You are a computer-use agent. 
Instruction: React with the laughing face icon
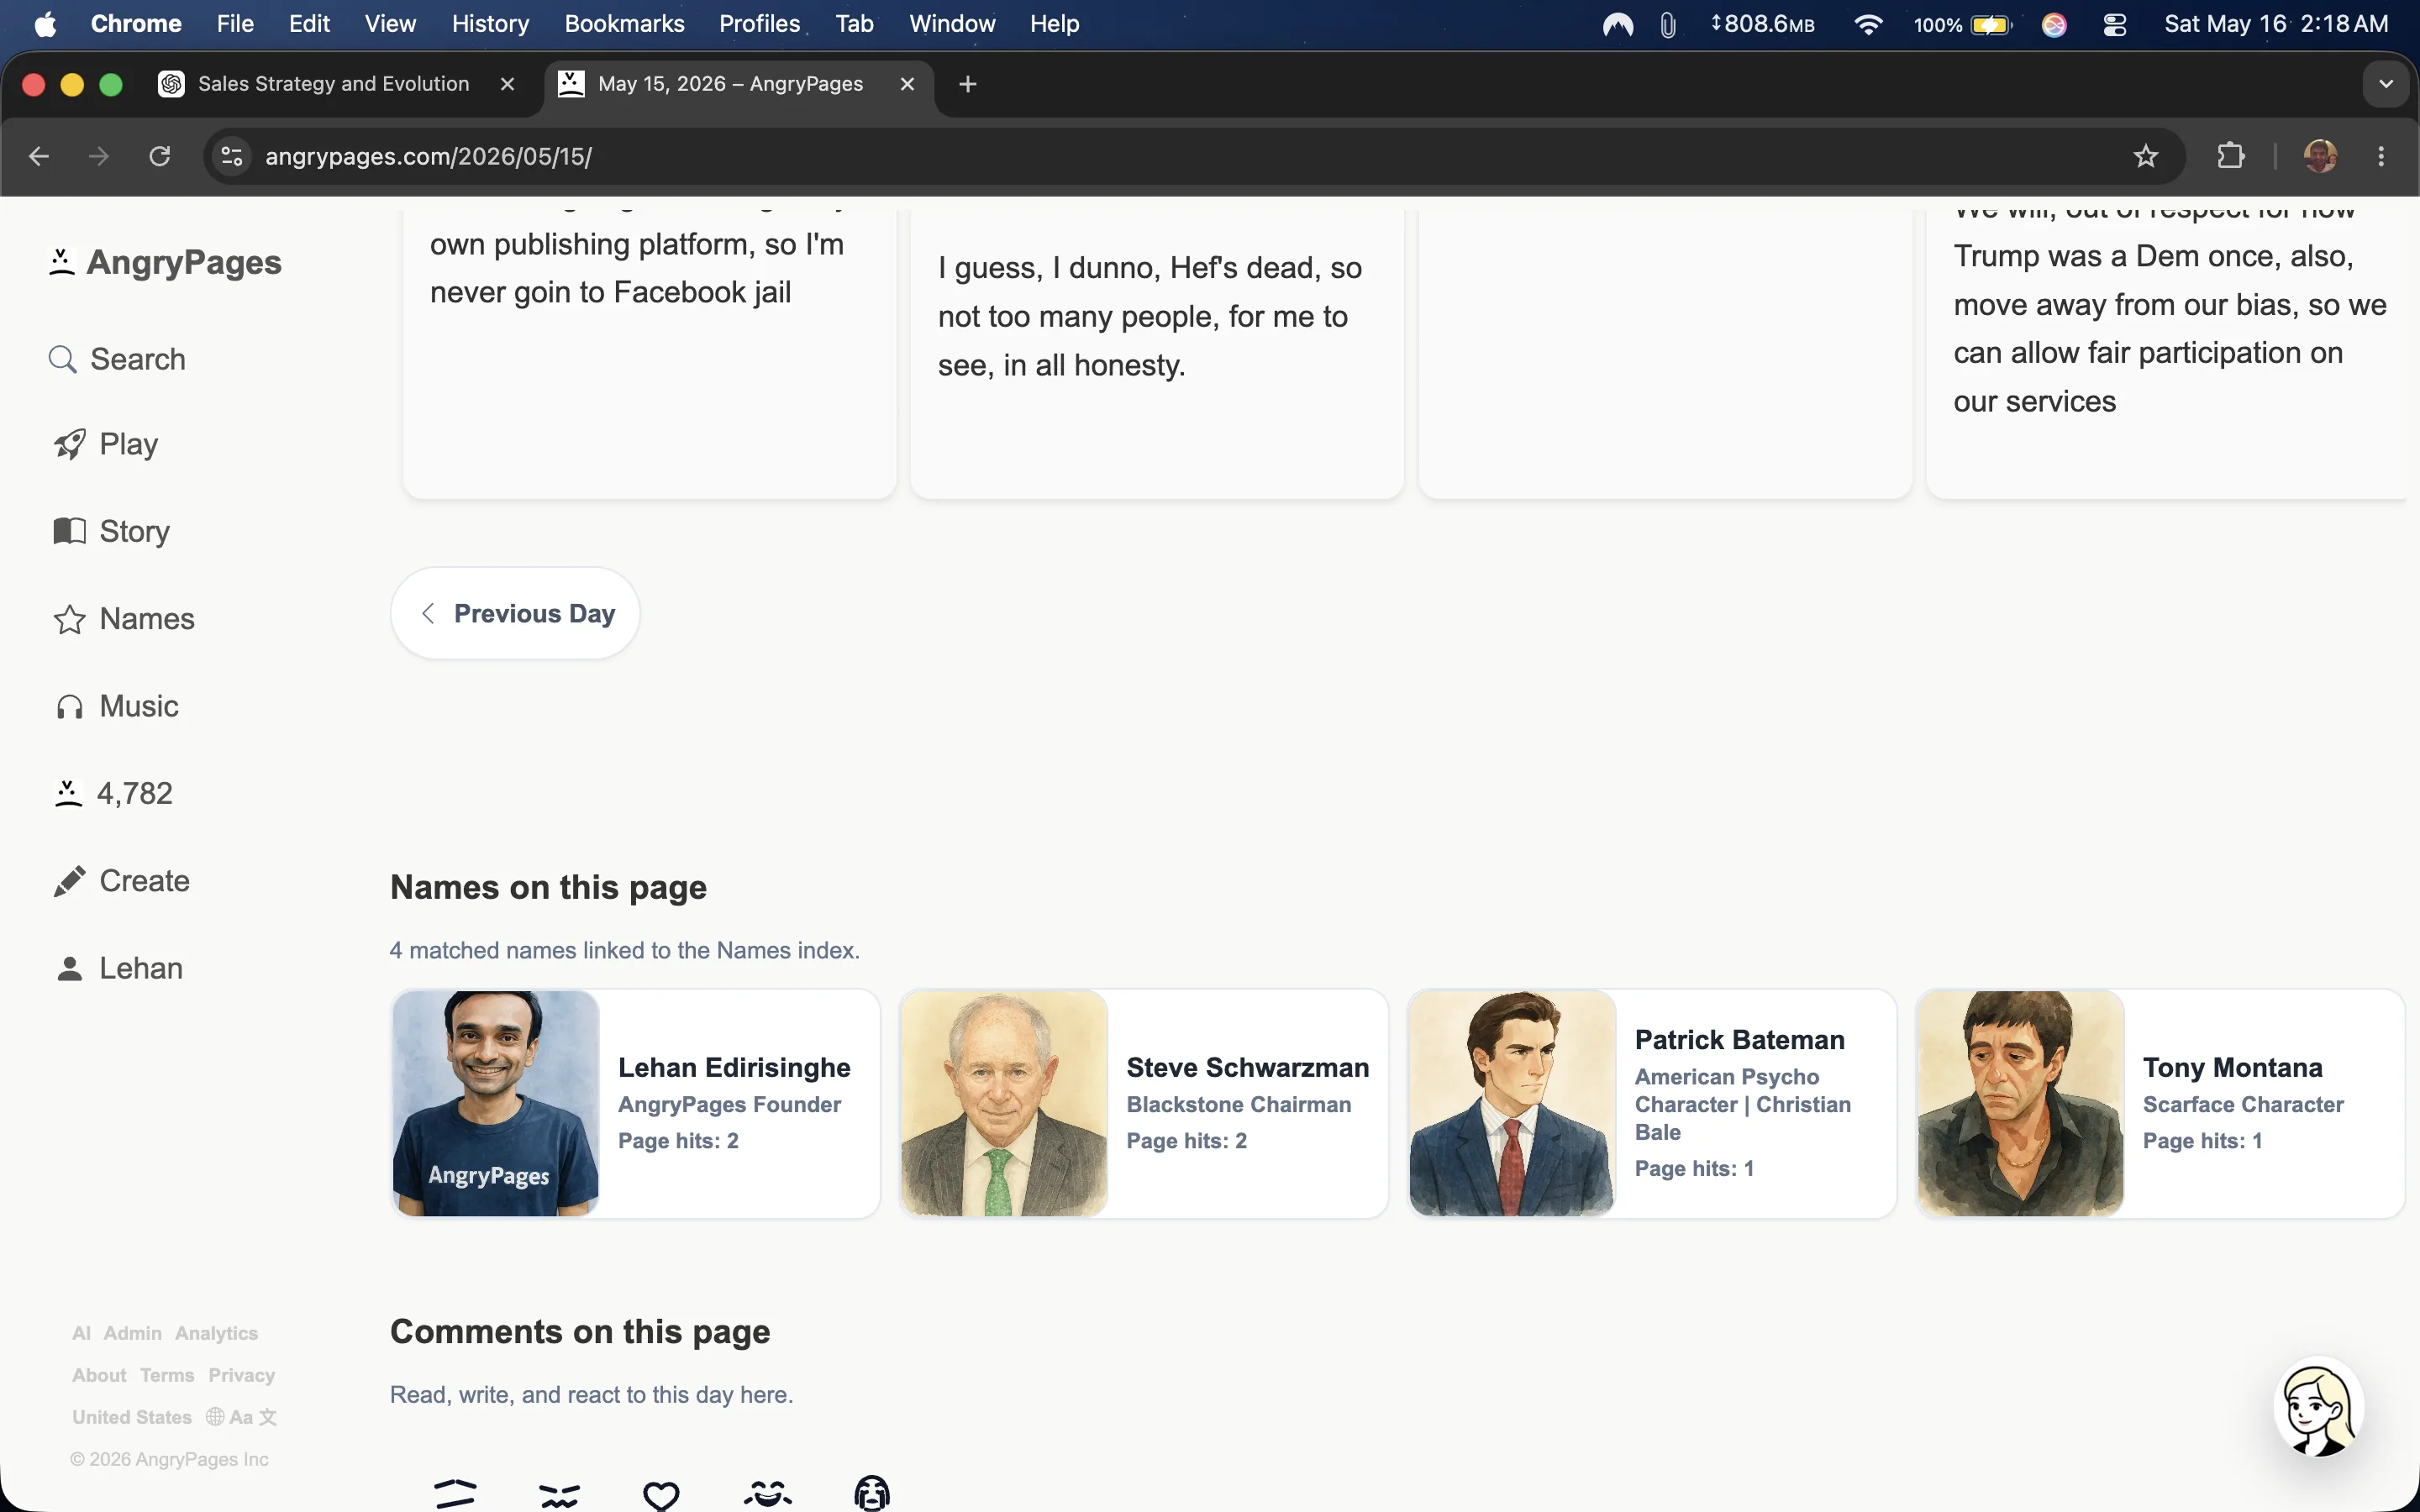pos(768,1494)
